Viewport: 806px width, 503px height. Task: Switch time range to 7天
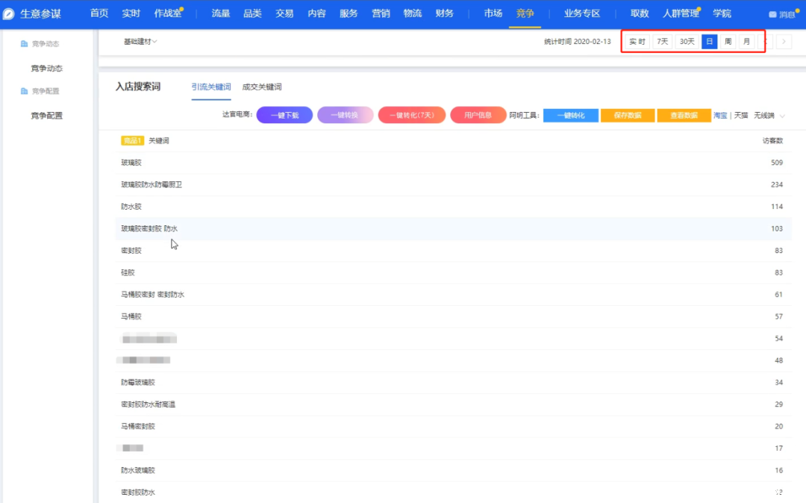[662, 42]
